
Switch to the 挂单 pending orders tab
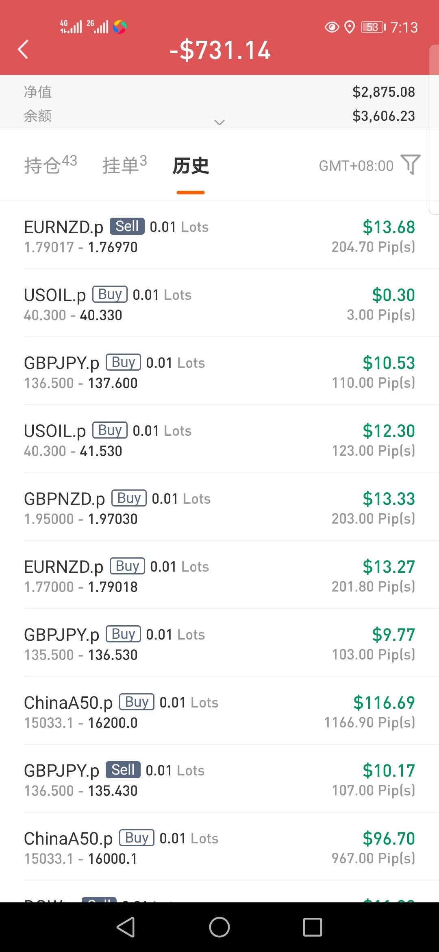(124, 165)
